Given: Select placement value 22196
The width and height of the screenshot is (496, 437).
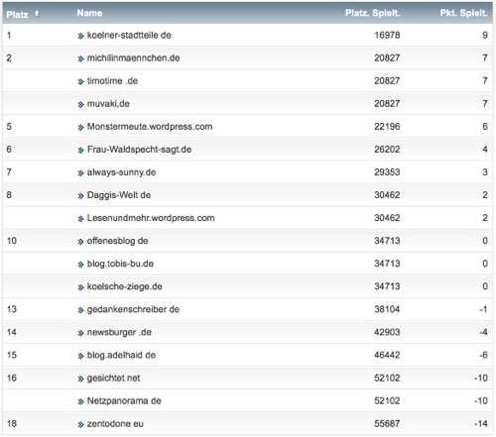Looking at the screenshot, I should 387,127.
